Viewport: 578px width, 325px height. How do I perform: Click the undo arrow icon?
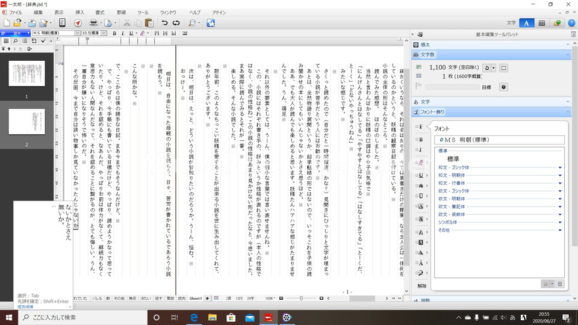[x=164, y=23]
